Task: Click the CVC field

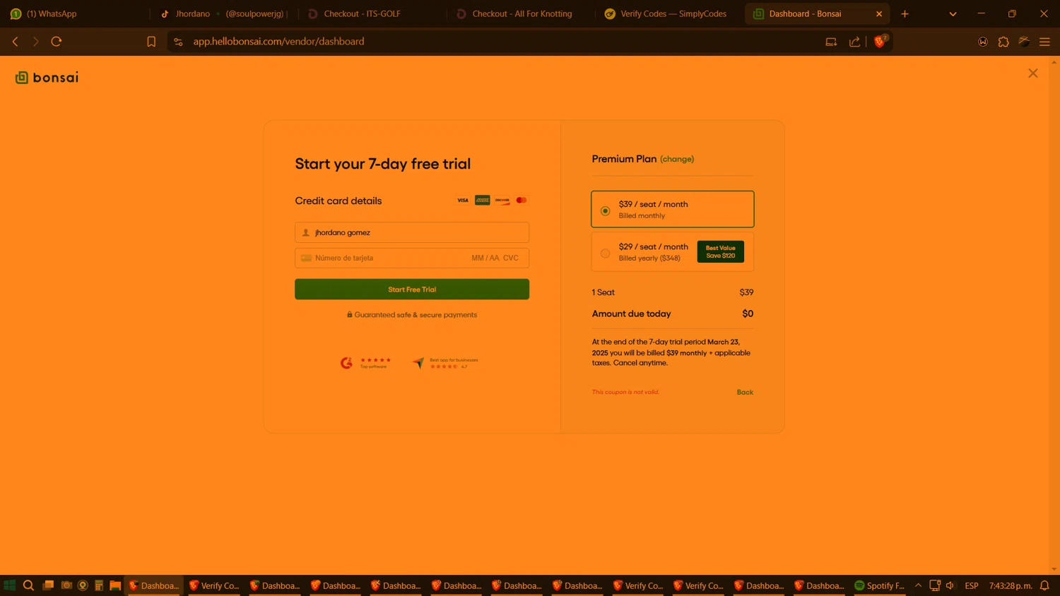Action: click(511, 258)
